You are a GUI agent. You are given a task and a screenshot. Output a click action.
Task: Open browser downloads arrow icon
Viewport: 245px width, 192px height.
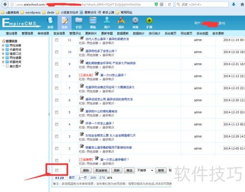pyautogui.click(x=234, y=4)
